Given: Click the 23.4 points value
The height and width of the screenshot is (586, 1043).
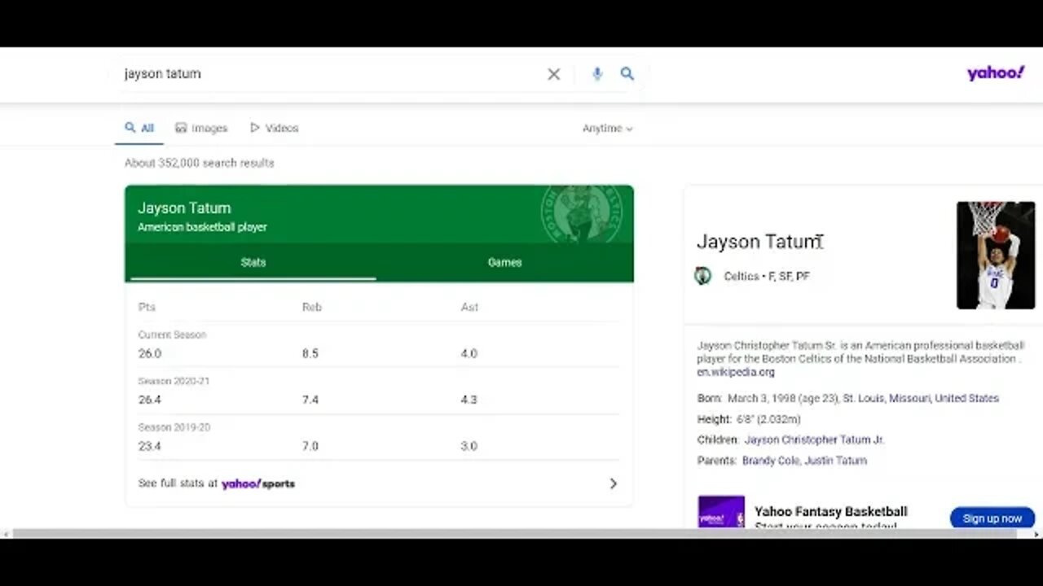Looking at the screenshot, I should pyautogui.click(x=150, y=446).
